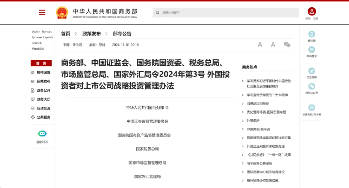This screenshot has width=349, height=188.
Task: Open the 外贸促进 hot topic
Action: [x=253, y=121]
